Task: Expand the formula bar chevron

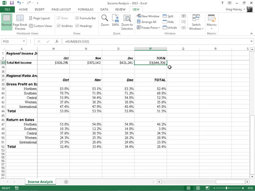Action: click(x=252, y=42)
